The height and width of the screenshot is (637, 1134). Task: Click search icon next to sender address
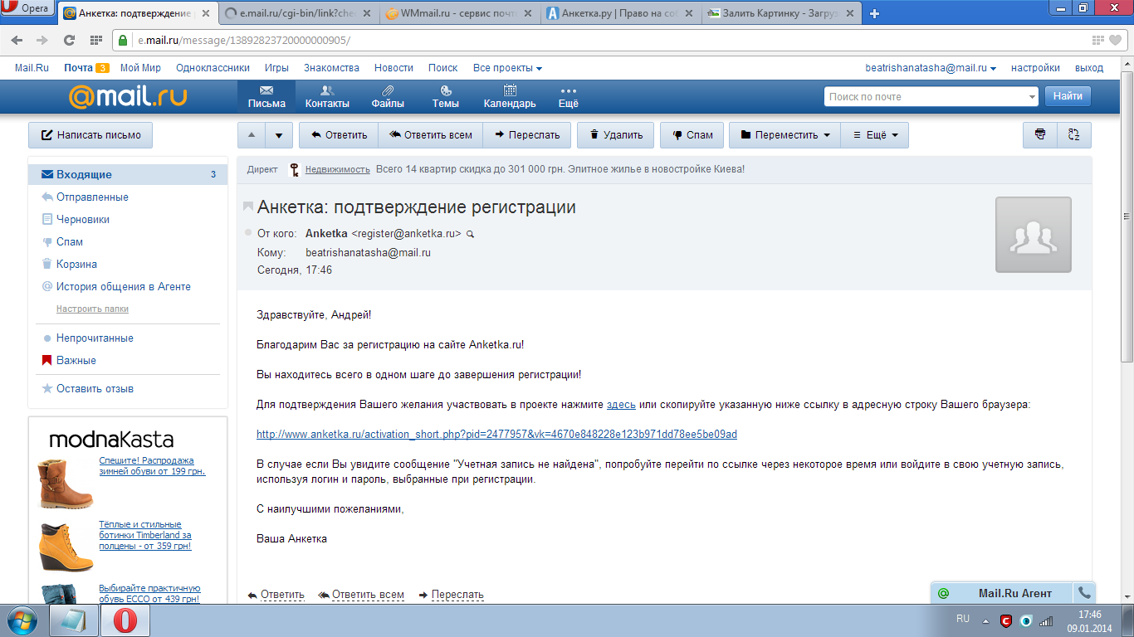(x=470, y=235)
